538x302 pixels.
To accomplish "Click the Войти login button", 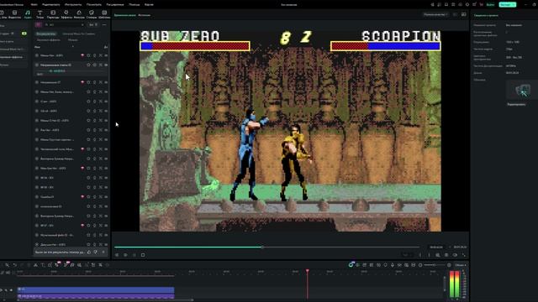I will tap(491, 5).
